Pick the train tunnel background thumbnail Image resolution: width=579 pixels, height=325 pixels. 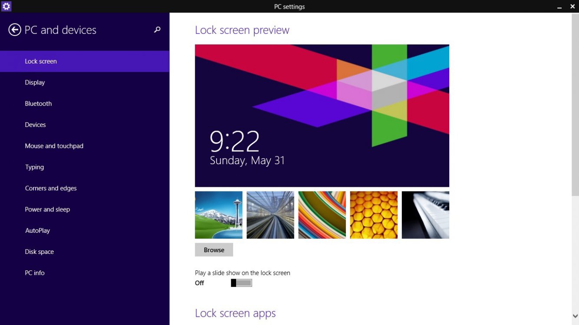270,215
